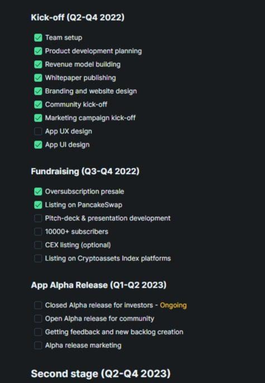
Task: Toggle Marketing campaign kick-off checkbox
Action: (38, 118)
